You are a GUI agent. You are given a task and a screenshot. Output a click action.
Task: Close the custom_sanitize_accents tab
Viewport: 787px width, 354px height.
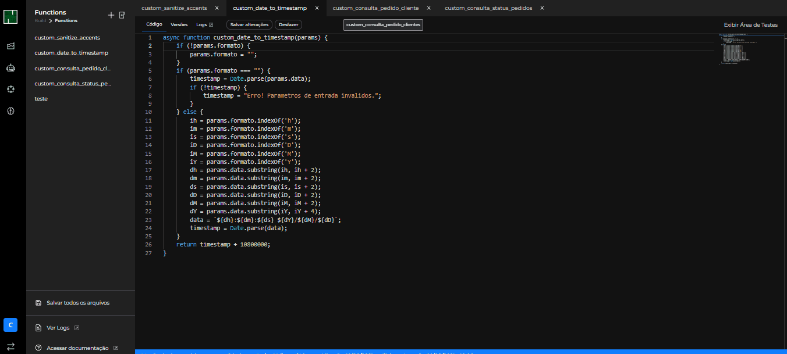click(217, 8)
